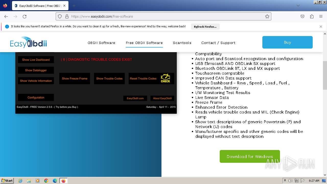
Task: Show hidden system tray icons
Action: (285, 181)
